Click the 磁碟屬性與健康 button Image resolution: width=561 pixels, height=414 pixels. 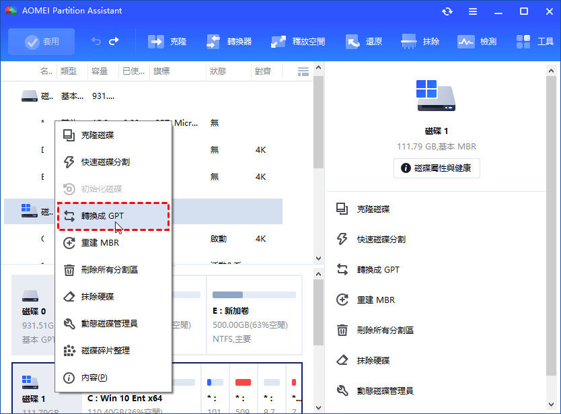point(437,168)
